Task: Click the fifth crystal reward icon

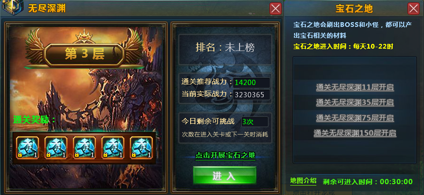Action: [141, 148]
